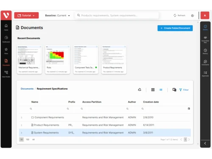This screenshot has width=212, height=159.
Task: Set page size to 100
Action: pyautogui.click(x=28, y=139)
